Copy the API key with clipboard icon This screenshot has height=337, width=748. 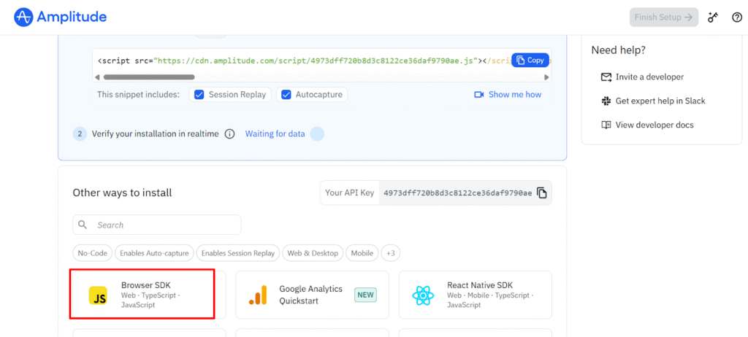[541, 193]
